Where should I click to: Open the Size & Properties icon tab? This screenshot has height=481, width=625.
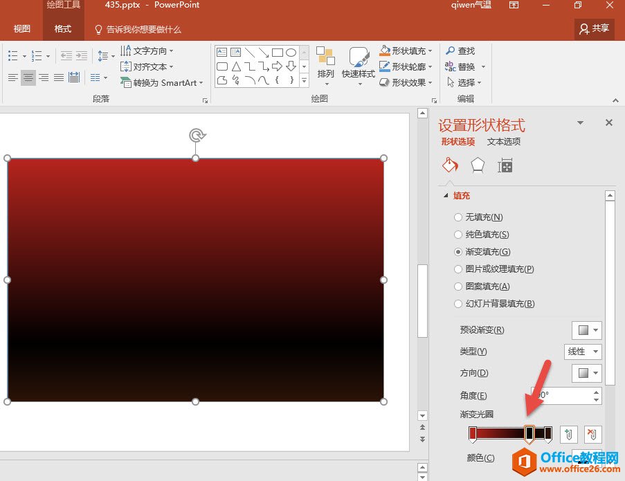(505, 165)
